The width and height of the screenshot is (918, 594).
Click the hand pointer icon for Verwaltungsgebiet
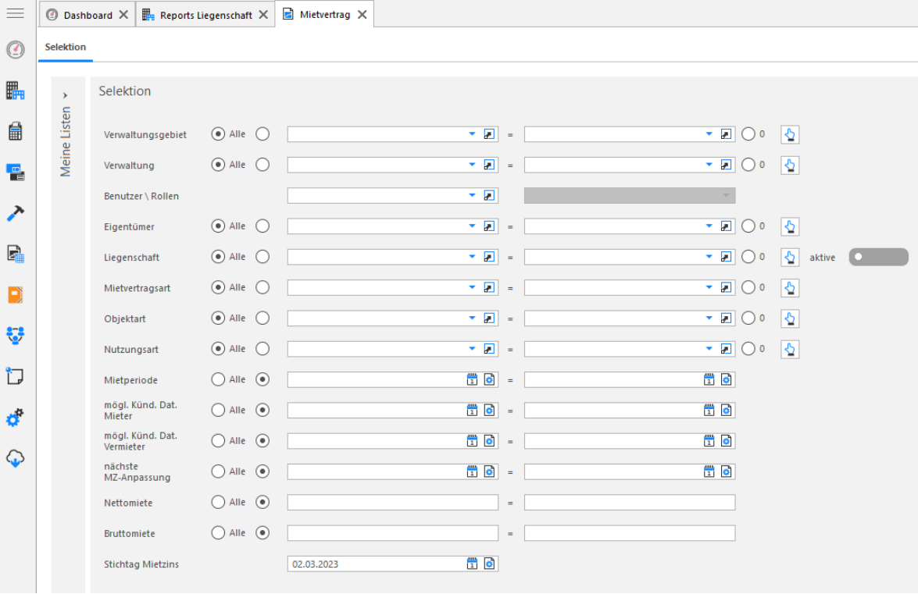tap(790, 134)
